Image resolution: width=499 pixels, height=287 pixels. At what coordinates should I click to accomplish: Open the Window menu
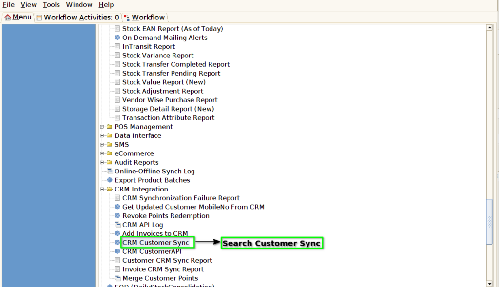[x=79, y=5]
